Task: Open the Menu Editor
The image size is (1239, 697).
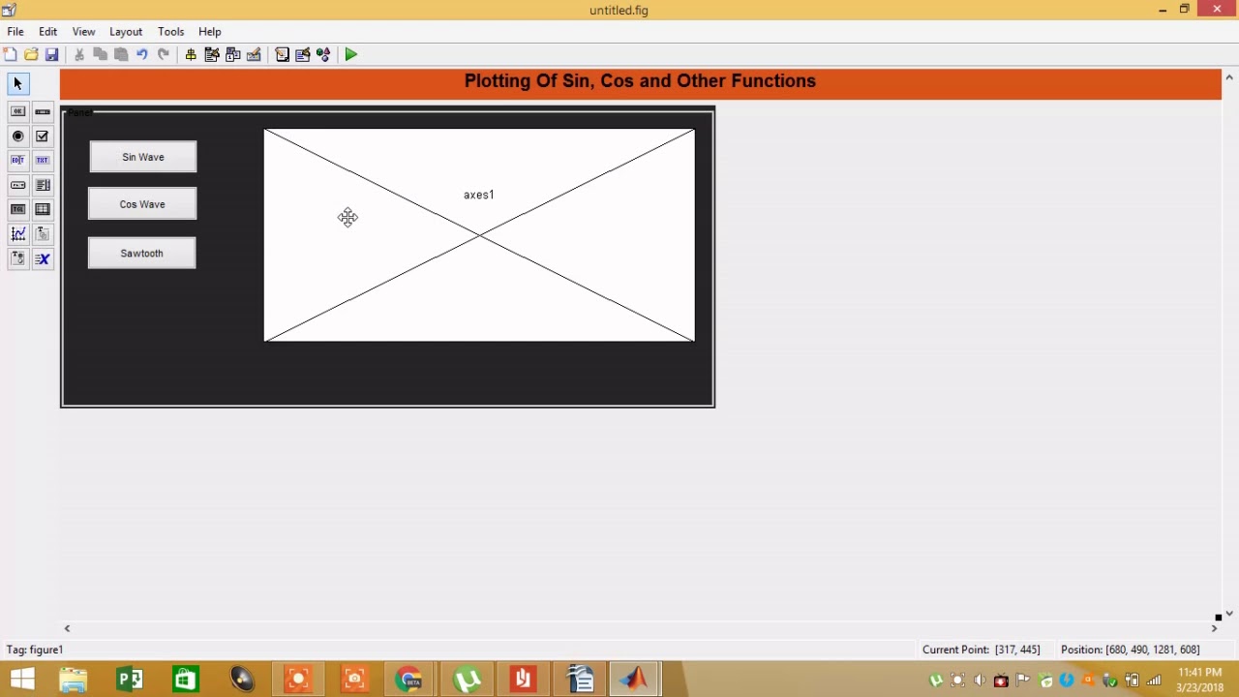Action: [x=212, y=55]
